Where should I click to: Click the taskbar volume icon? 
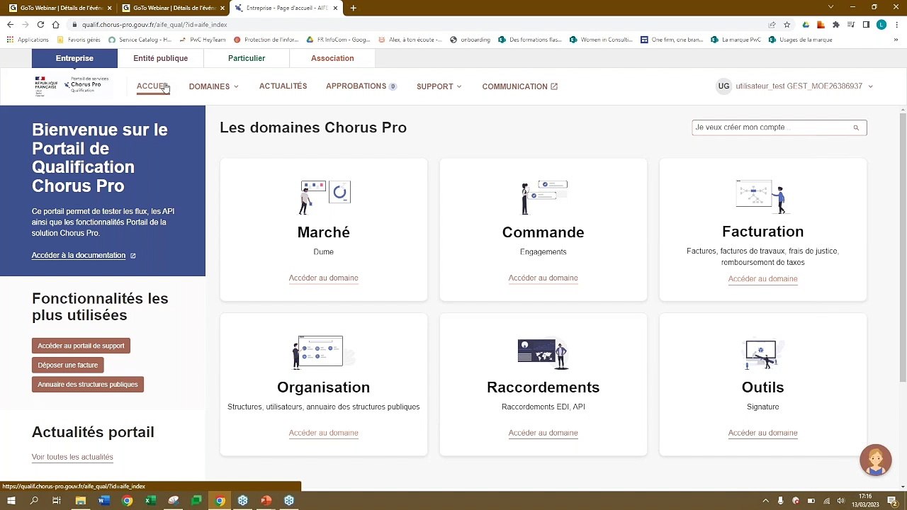(x=841, y=501)
